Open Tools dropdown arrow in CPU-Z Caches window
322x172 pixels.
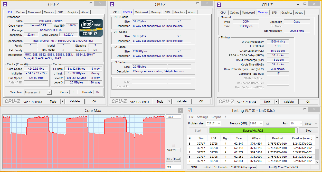[x=169, y=101]
